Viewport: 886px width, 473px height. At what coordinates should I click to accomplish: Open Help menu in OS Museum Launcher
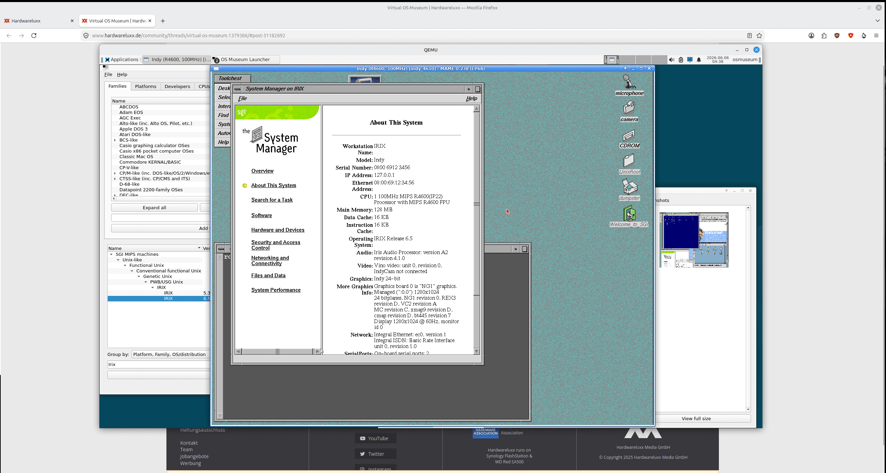tap(122, 74)
